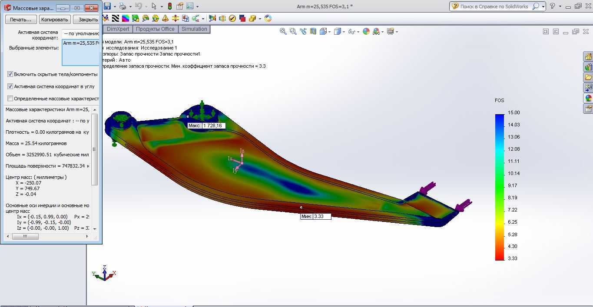Click the Копировать button

pos(55,20)
